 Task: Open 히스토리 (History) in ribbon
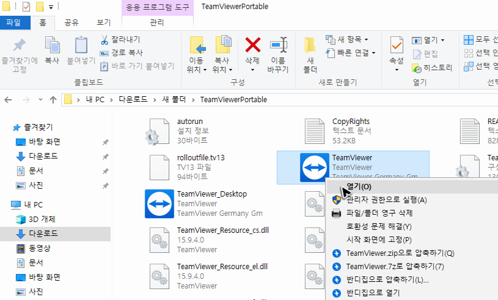[x=431, y=68]
